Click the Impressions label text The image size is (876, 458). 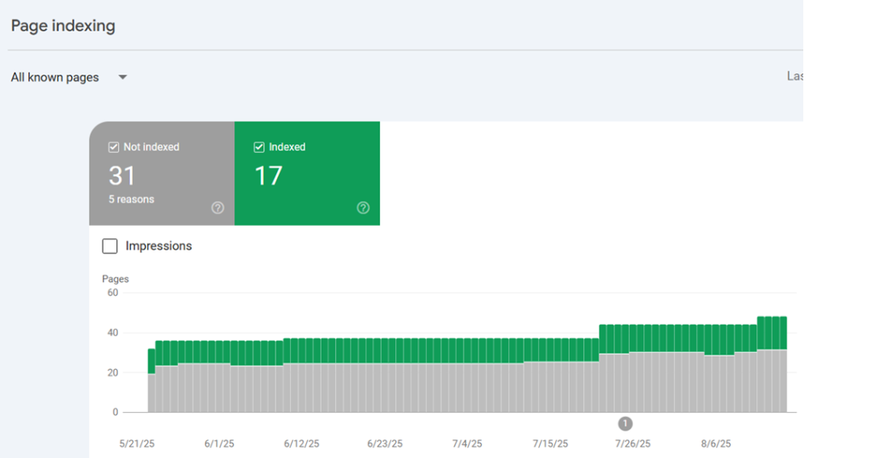[158, 246]
